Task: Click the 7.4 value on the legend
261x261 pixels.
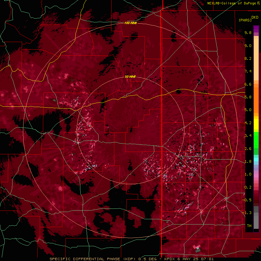Action: [248, 71]
